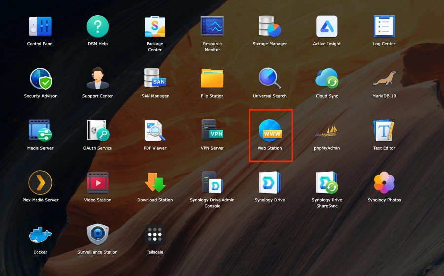The image size is (444, 276).
Task: Open SAN Manager
Action: coord(155,78)
